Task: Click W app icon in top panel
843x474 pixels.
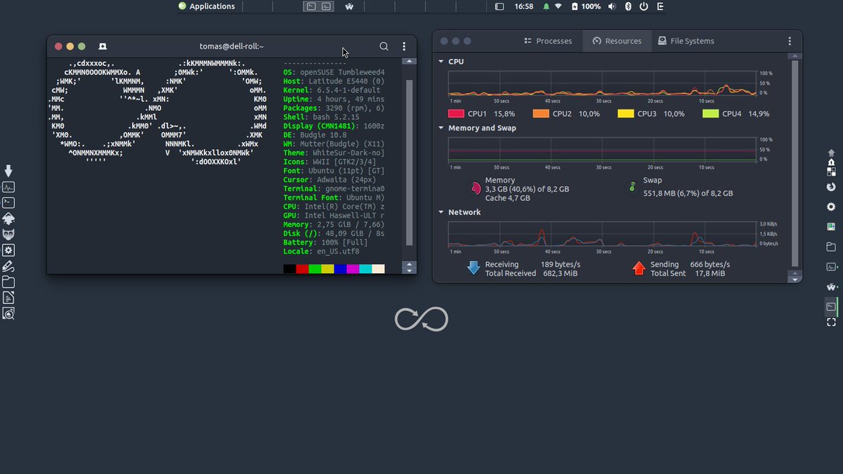Action: pyautogui.click(x=349, y=6)
